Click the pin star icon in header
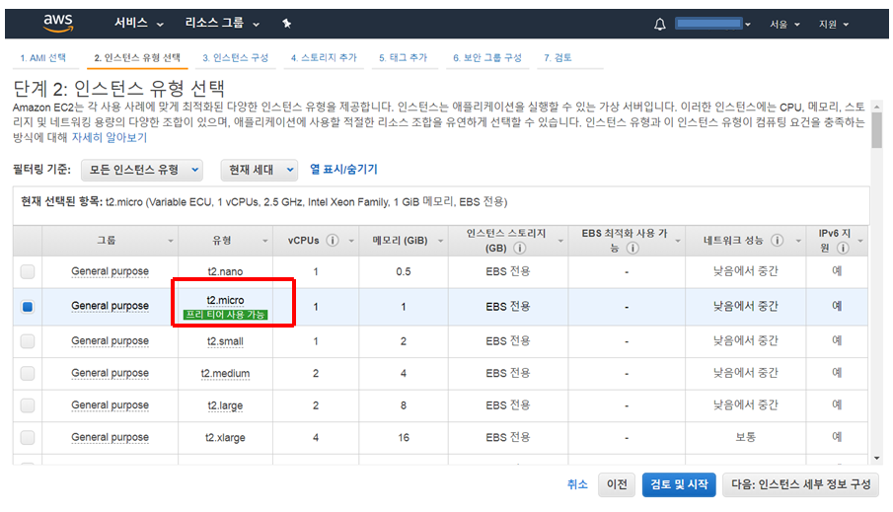Image resolution: width=893 pixels, height=512 pixels. (x=286, y=24)
